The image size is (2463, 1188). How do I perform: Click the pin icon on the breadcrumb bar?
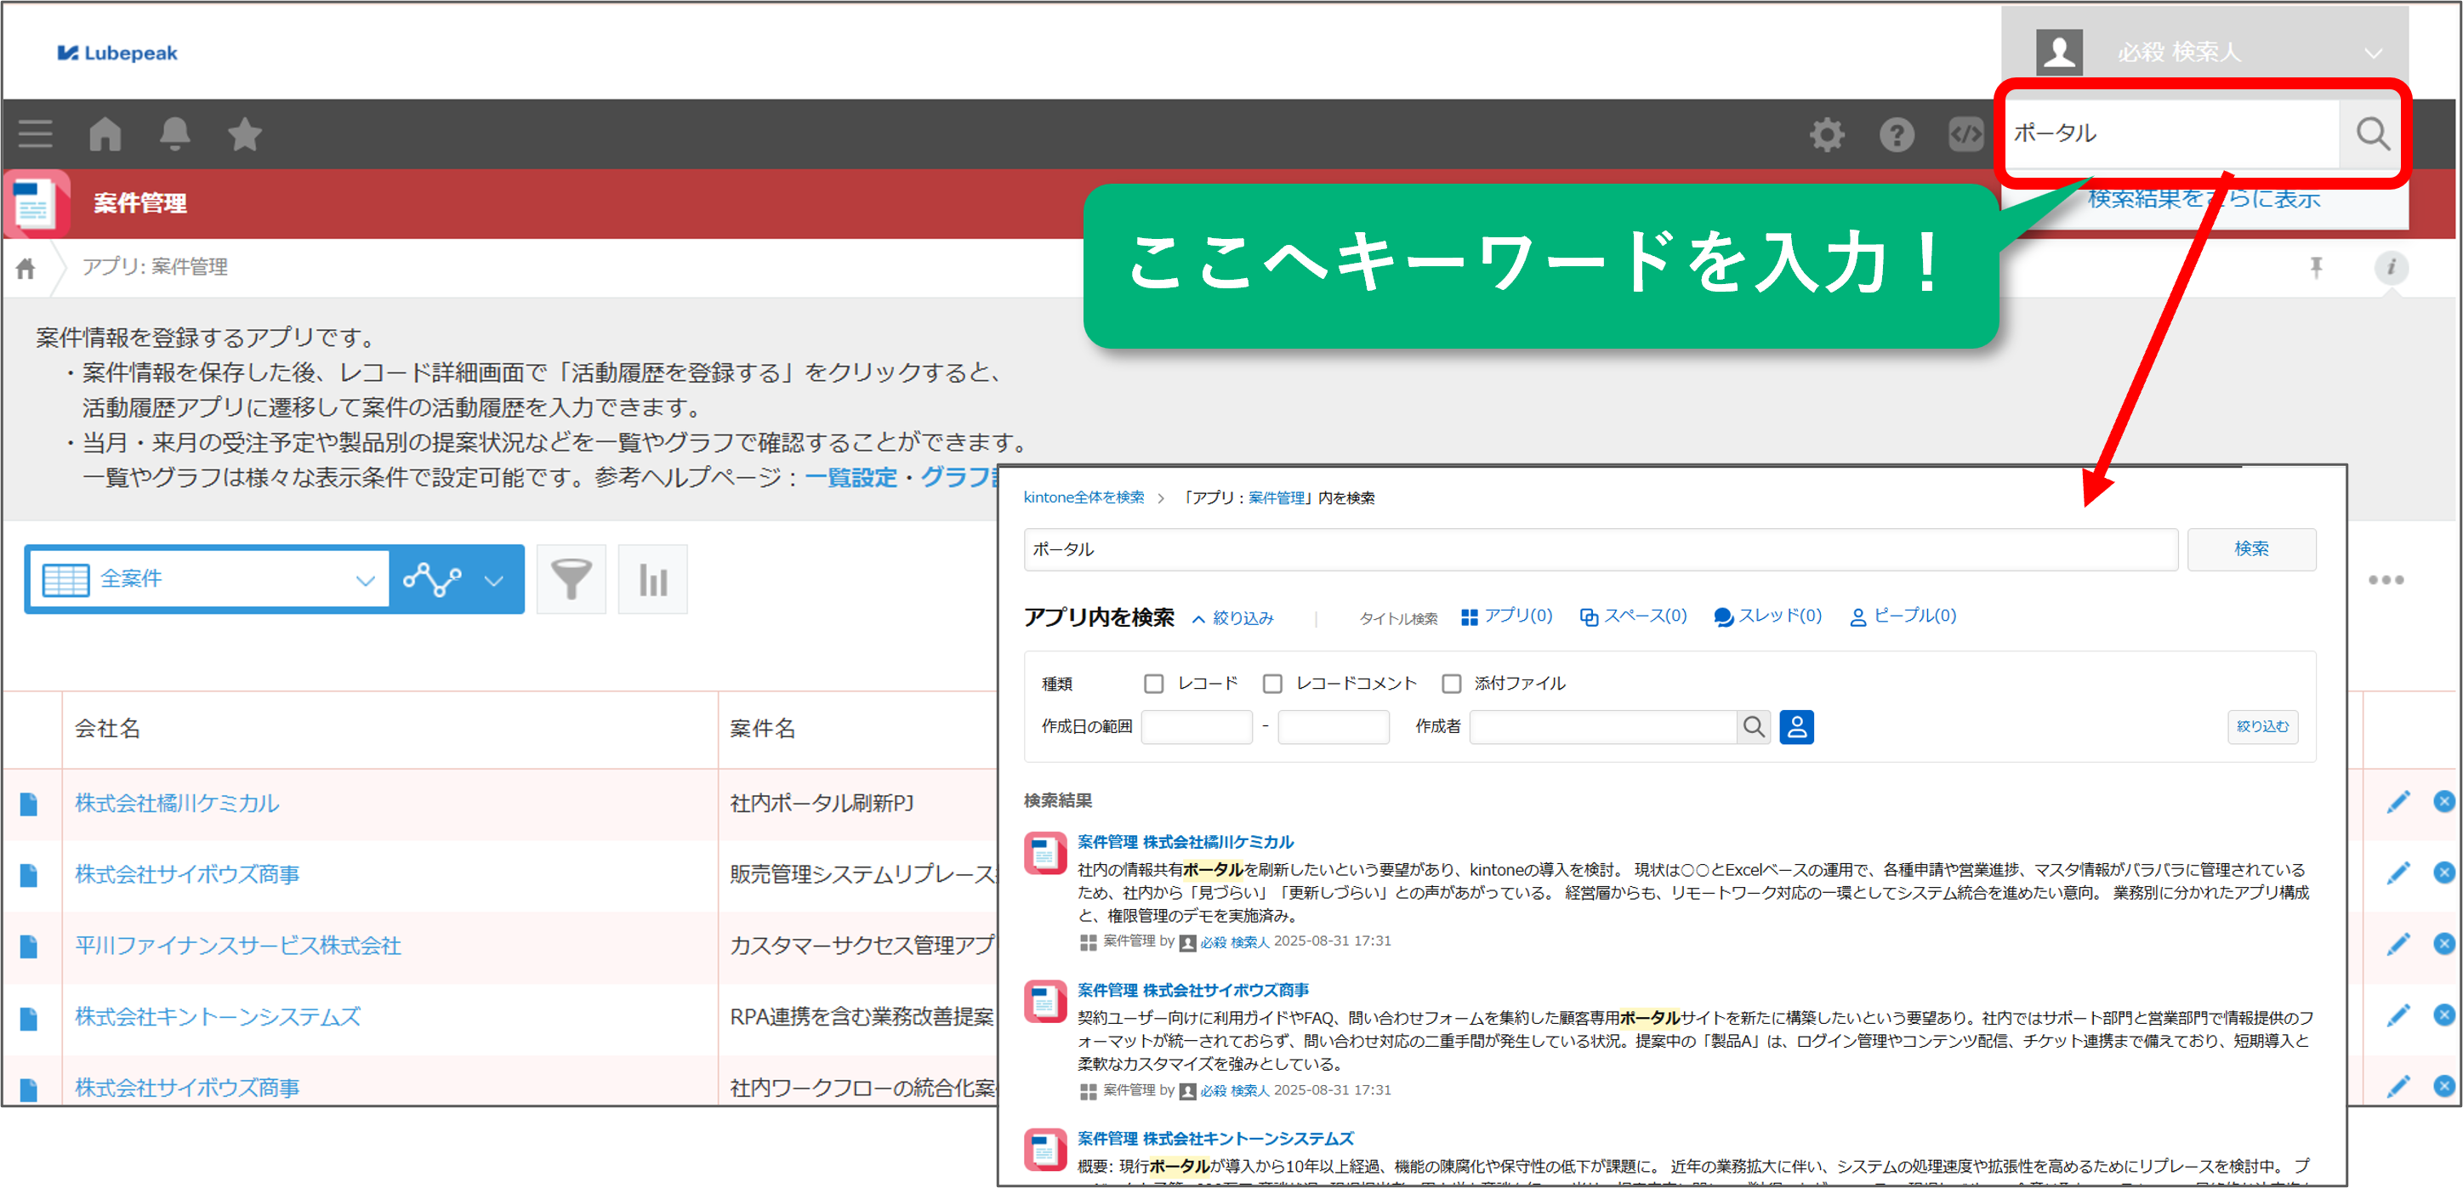coord(2317,268)
